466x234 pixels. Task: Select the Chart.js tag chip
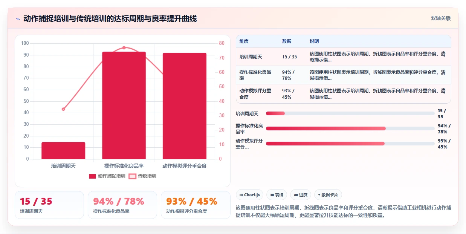tap(249, 195)
